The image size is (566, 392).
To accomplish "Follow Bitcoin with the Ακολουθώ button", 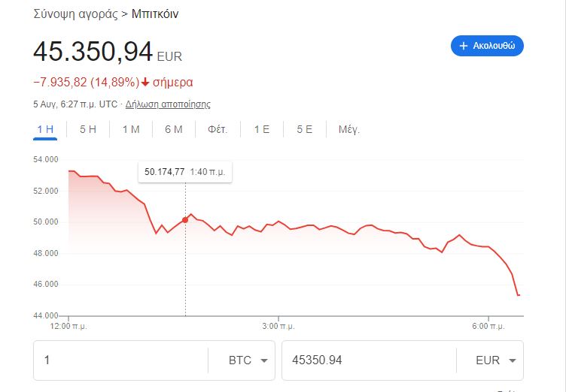I will pos(487,46).
